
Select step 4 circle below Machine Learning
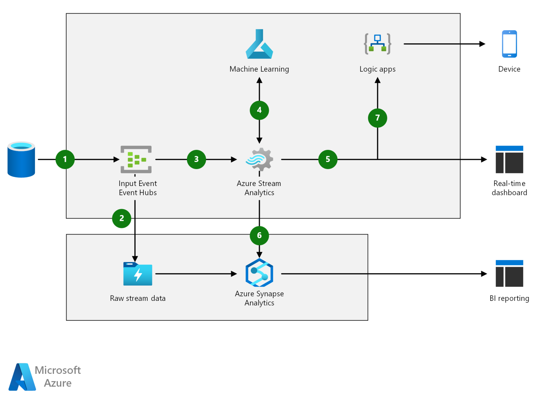coord(259,110)
